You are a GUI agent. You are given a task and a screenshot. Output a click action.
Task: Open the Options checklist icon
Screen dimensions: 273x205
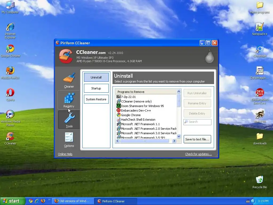pos(69,137)
